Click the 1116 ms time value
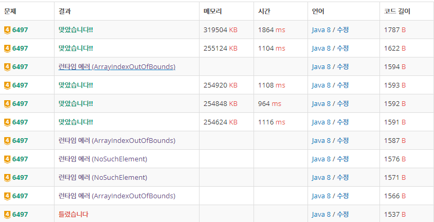 click(x=272, y=122)
